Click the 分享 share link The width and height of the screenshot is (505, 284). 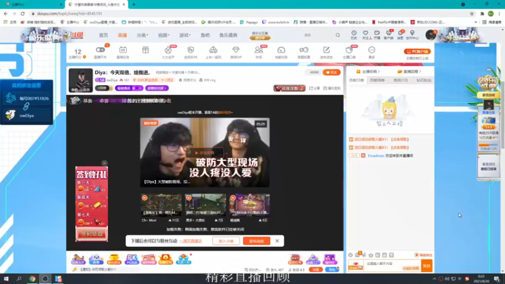(x=314, y=88)
